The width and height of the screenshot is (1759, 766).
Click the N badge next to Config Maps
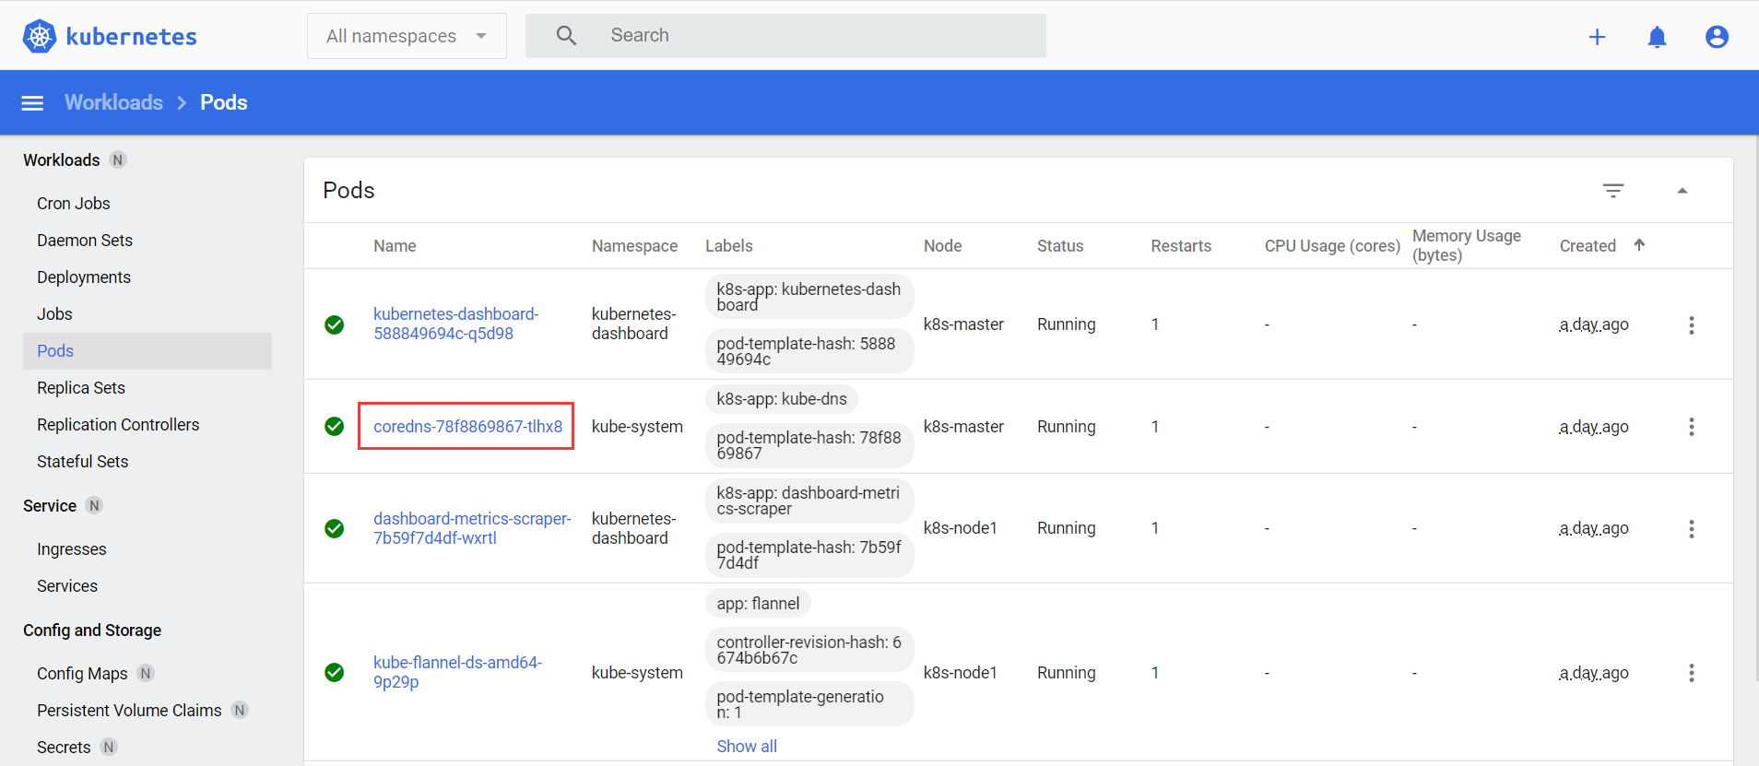click(x=146, y=674)
